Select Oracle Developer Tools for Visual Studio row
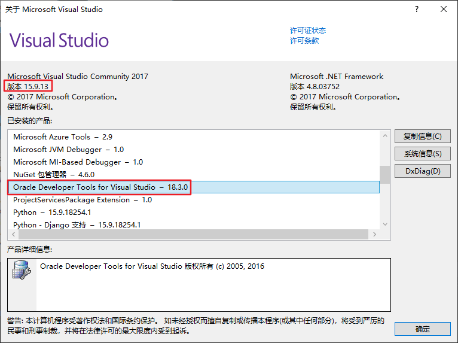 pyautogui.click(x=194, y=187)
